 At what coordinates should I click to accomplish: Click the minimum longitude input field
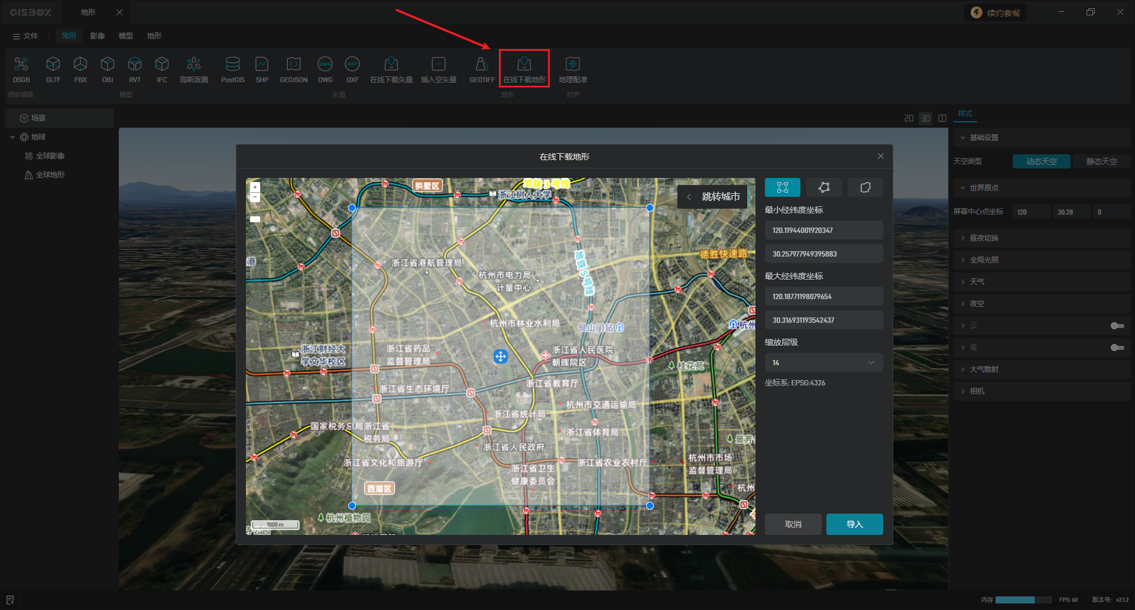point(823,230)
